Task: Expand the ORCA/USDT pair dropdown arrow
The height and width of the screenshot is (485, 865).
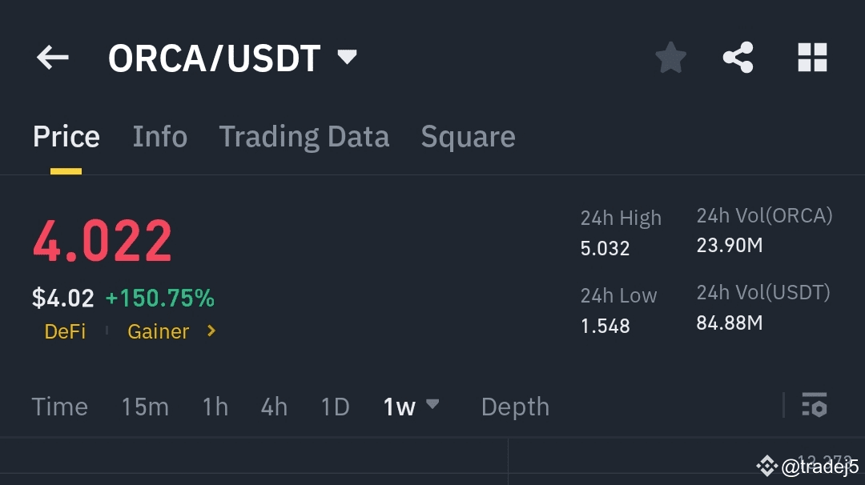Action: pyautogui.click(x=347, y=57)
